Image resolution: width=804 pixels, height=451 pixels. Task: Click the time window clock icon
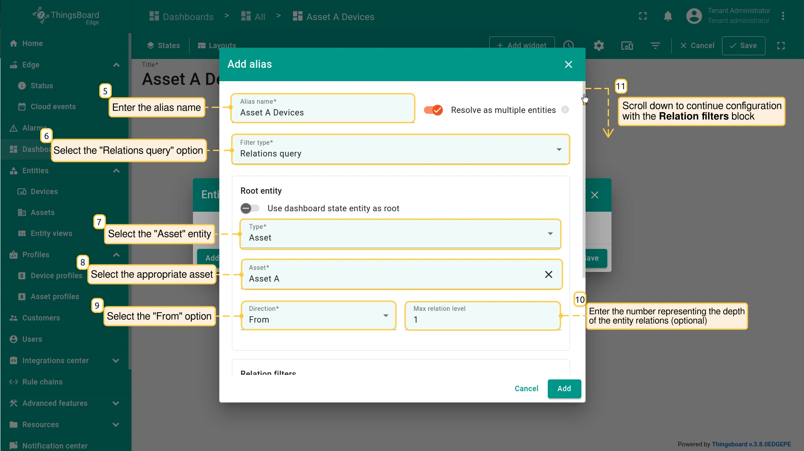568,46
